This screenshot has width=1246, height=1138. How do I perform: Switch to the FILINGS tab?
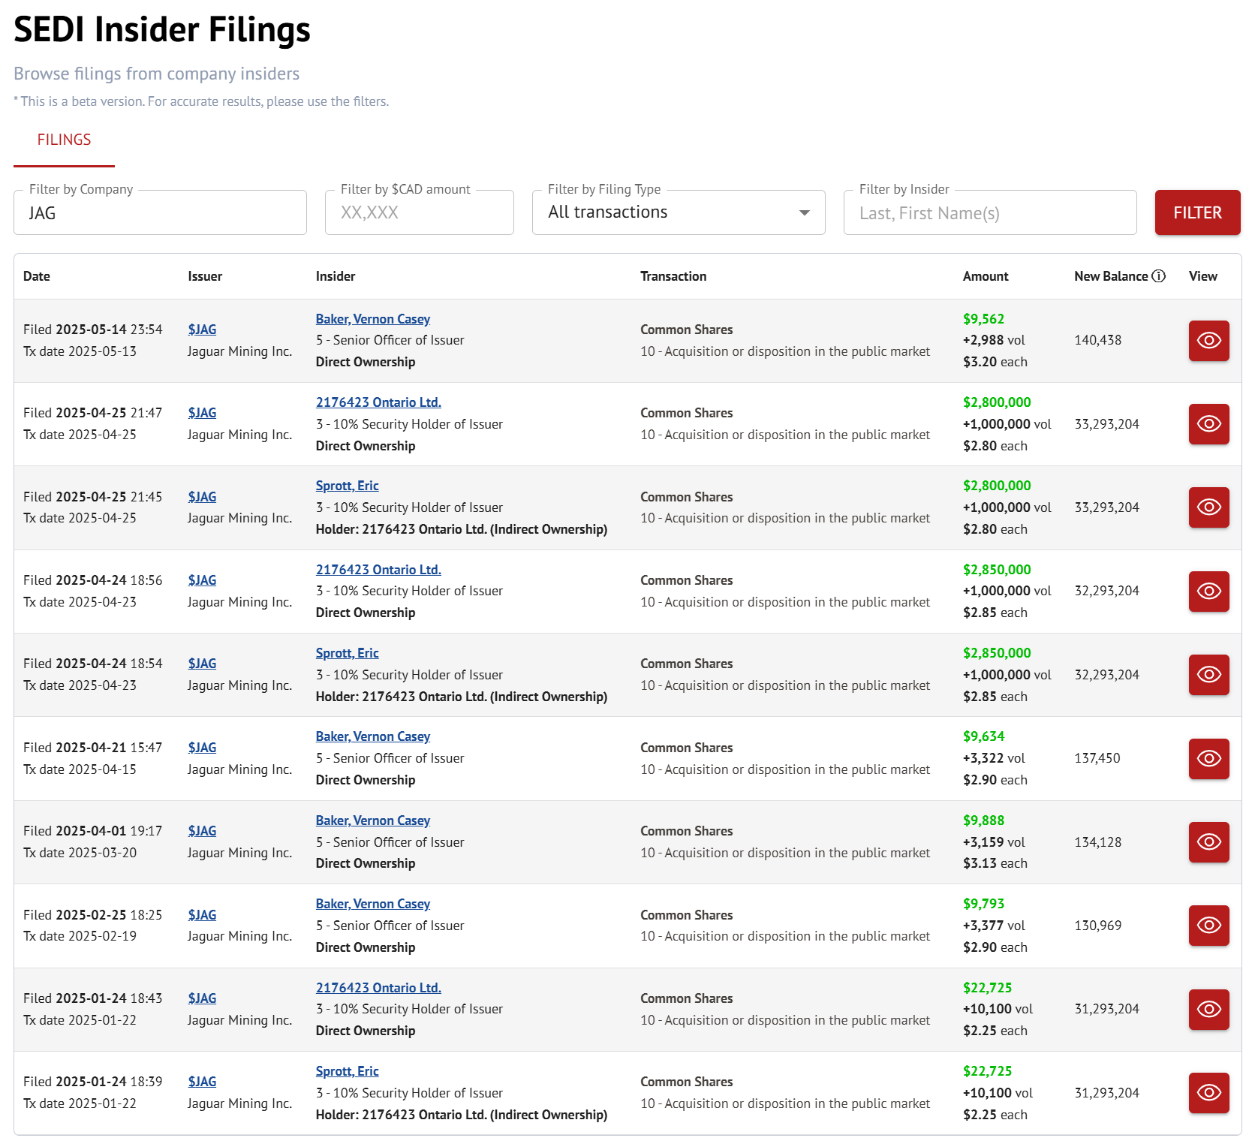click(x=64, y=140)
